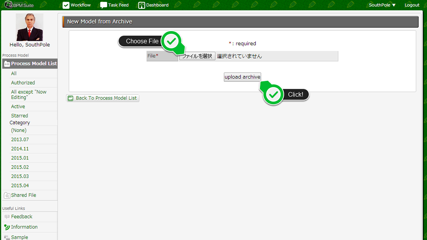Select the Active process models filter

(18, 106)
